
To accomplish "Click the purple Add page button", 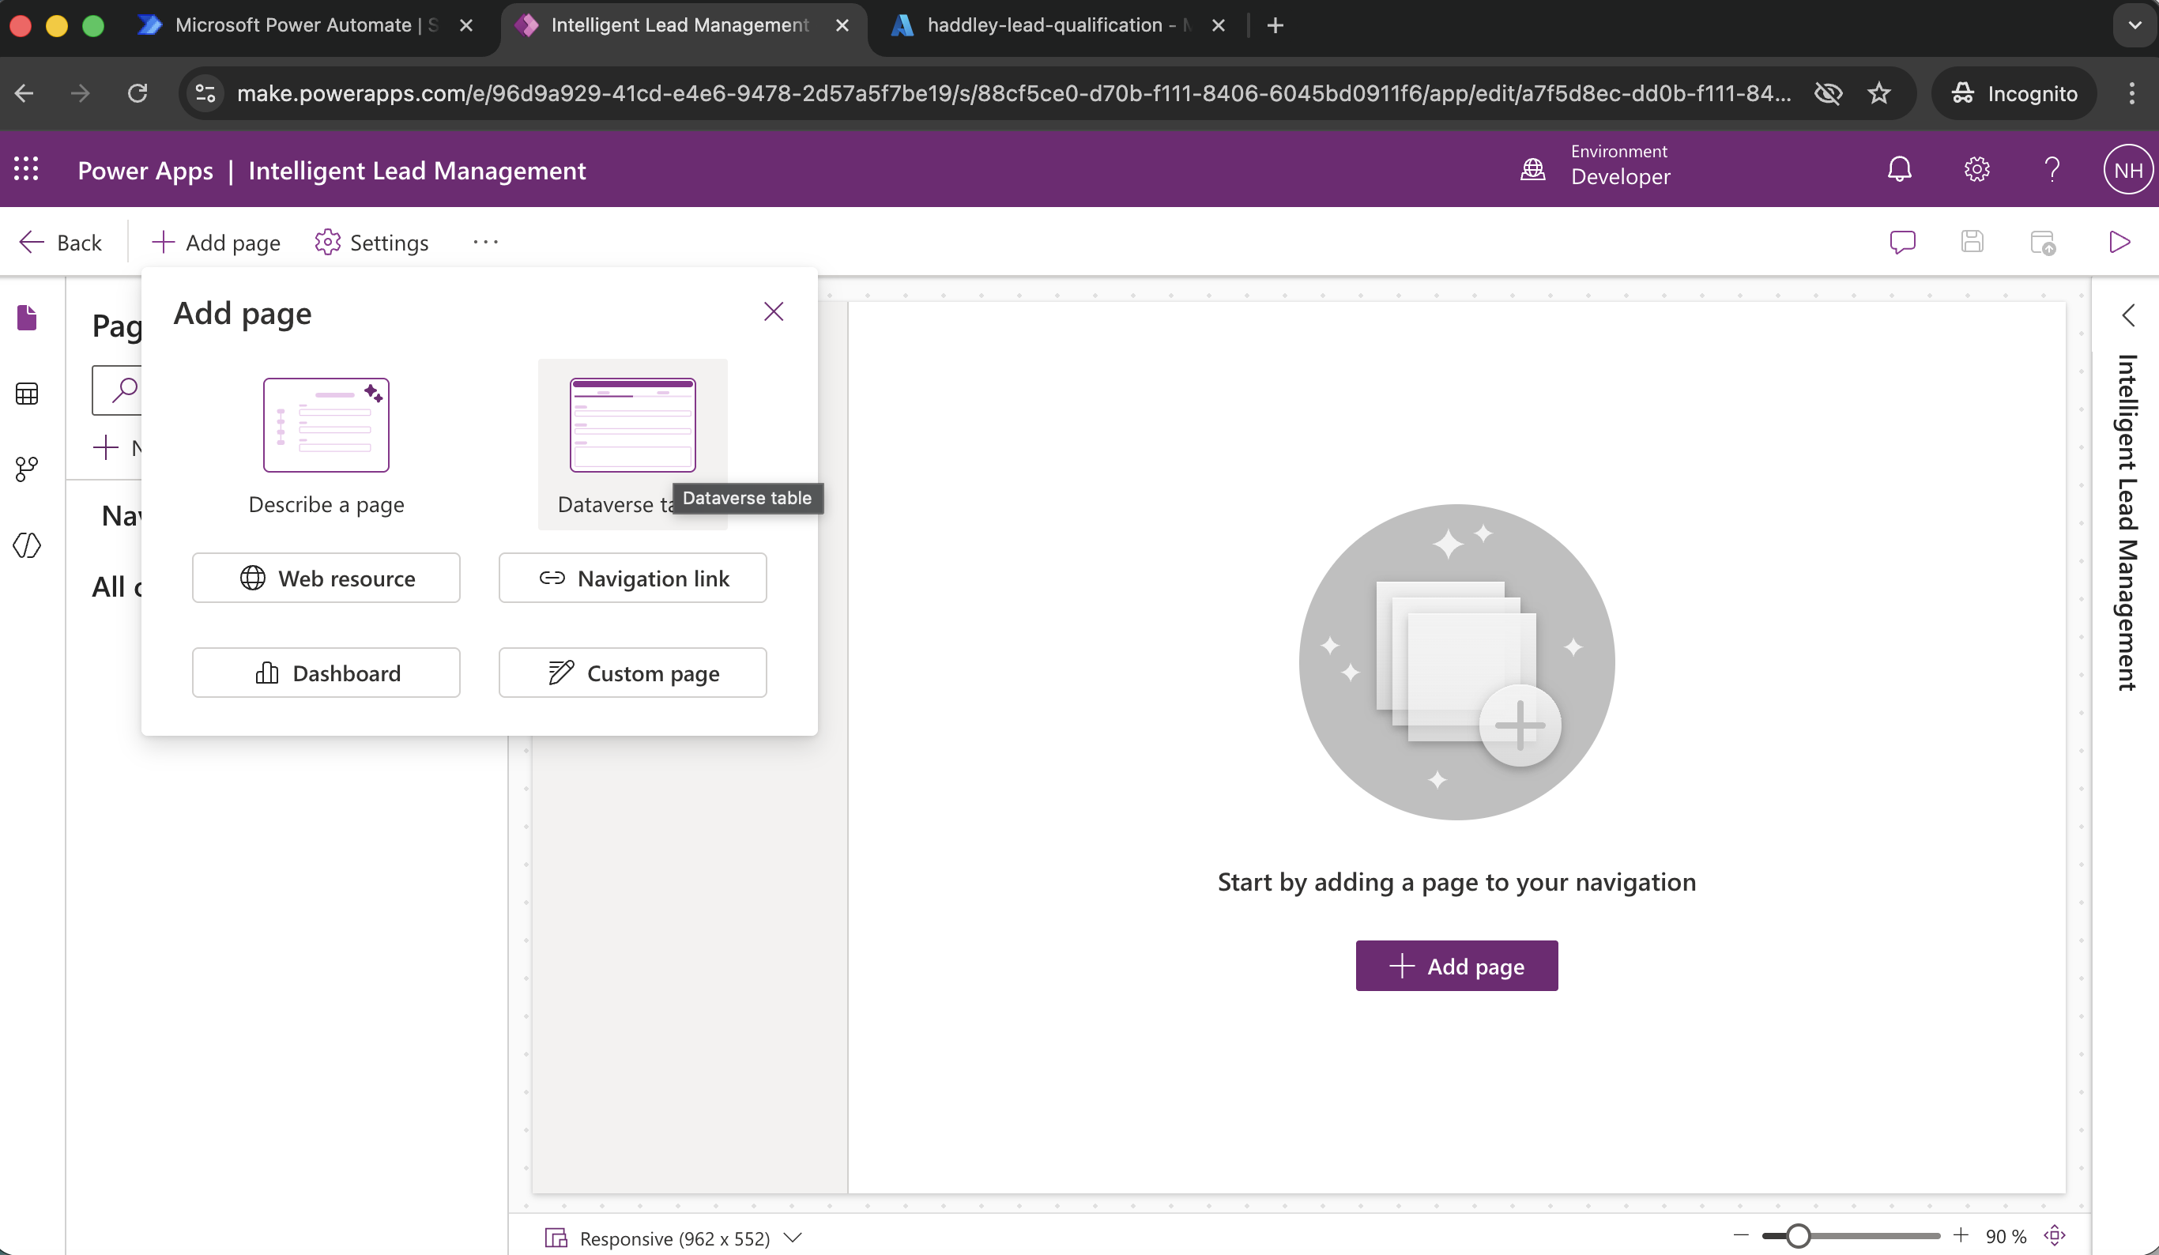I will coord(1456,967).
